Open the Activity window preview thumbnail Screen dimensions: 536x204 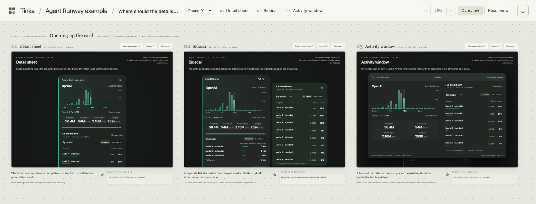tap(437, 109)
